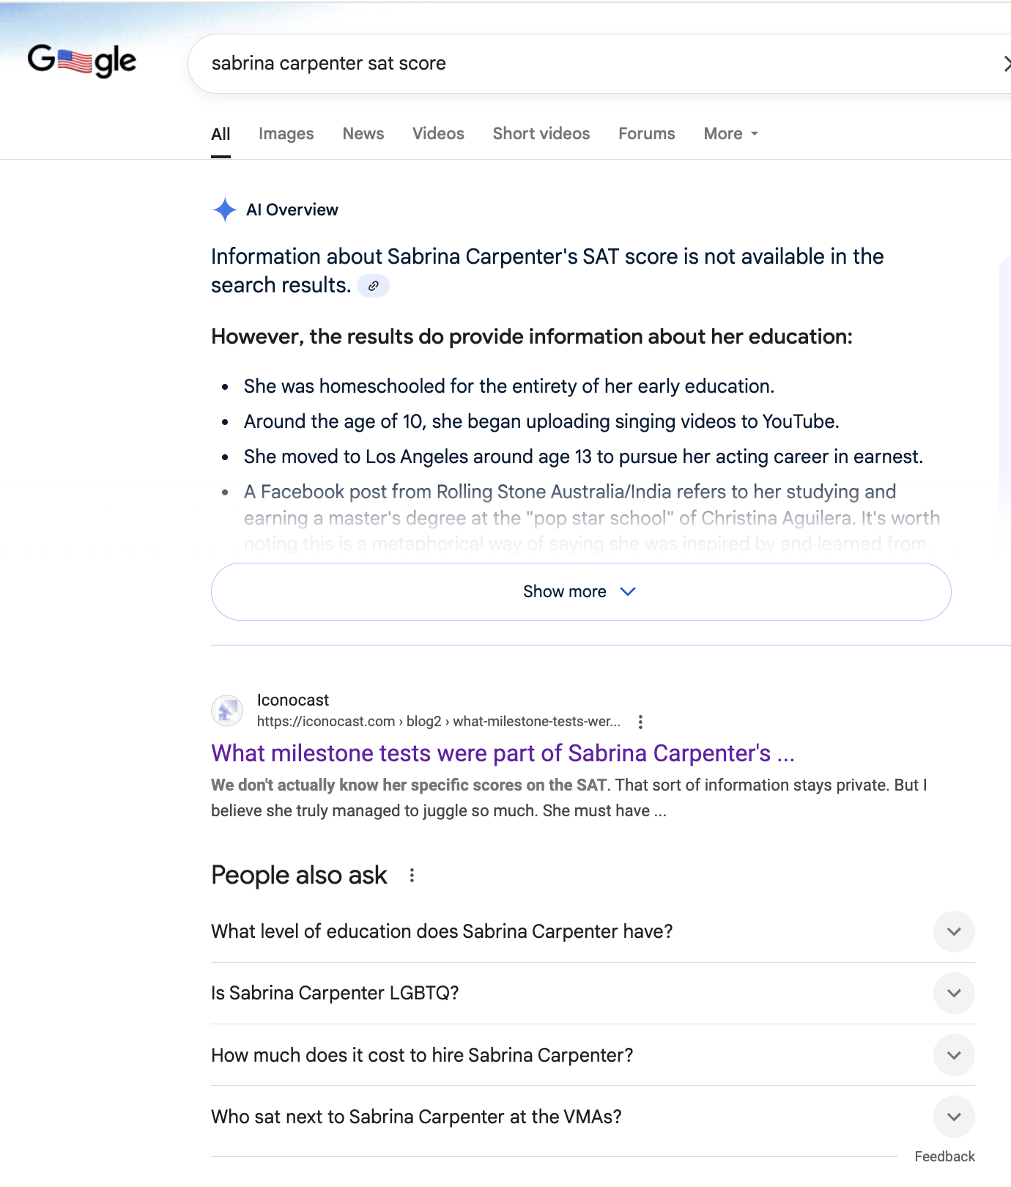Viewport: 1011px width, 1187px height.
Task: Expand 'What level of education' question
Action: [x=593, y=932]
